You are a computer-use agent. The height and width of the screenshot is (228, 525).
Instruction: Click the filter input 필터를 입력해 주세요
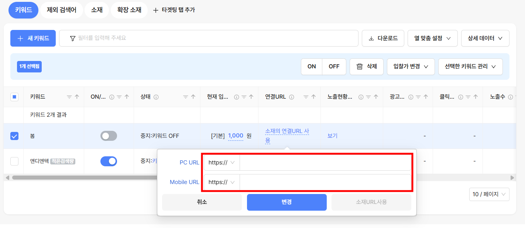209,38
